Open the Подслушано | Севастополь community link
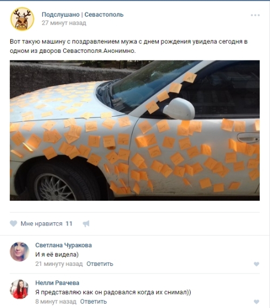This screenshot has width=270, height=308. (x=83, y=15)
